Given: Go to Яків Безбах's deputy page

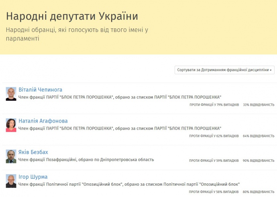Looking at the screenshot, I should (x=33, y=152).
